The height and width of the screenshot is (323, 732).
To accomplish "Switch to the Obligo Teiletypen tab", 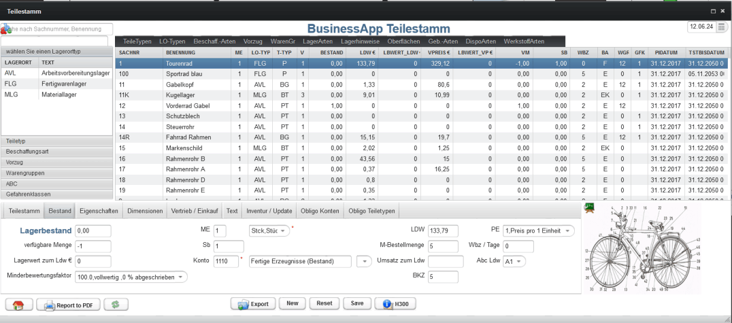I will coord(371,211).
